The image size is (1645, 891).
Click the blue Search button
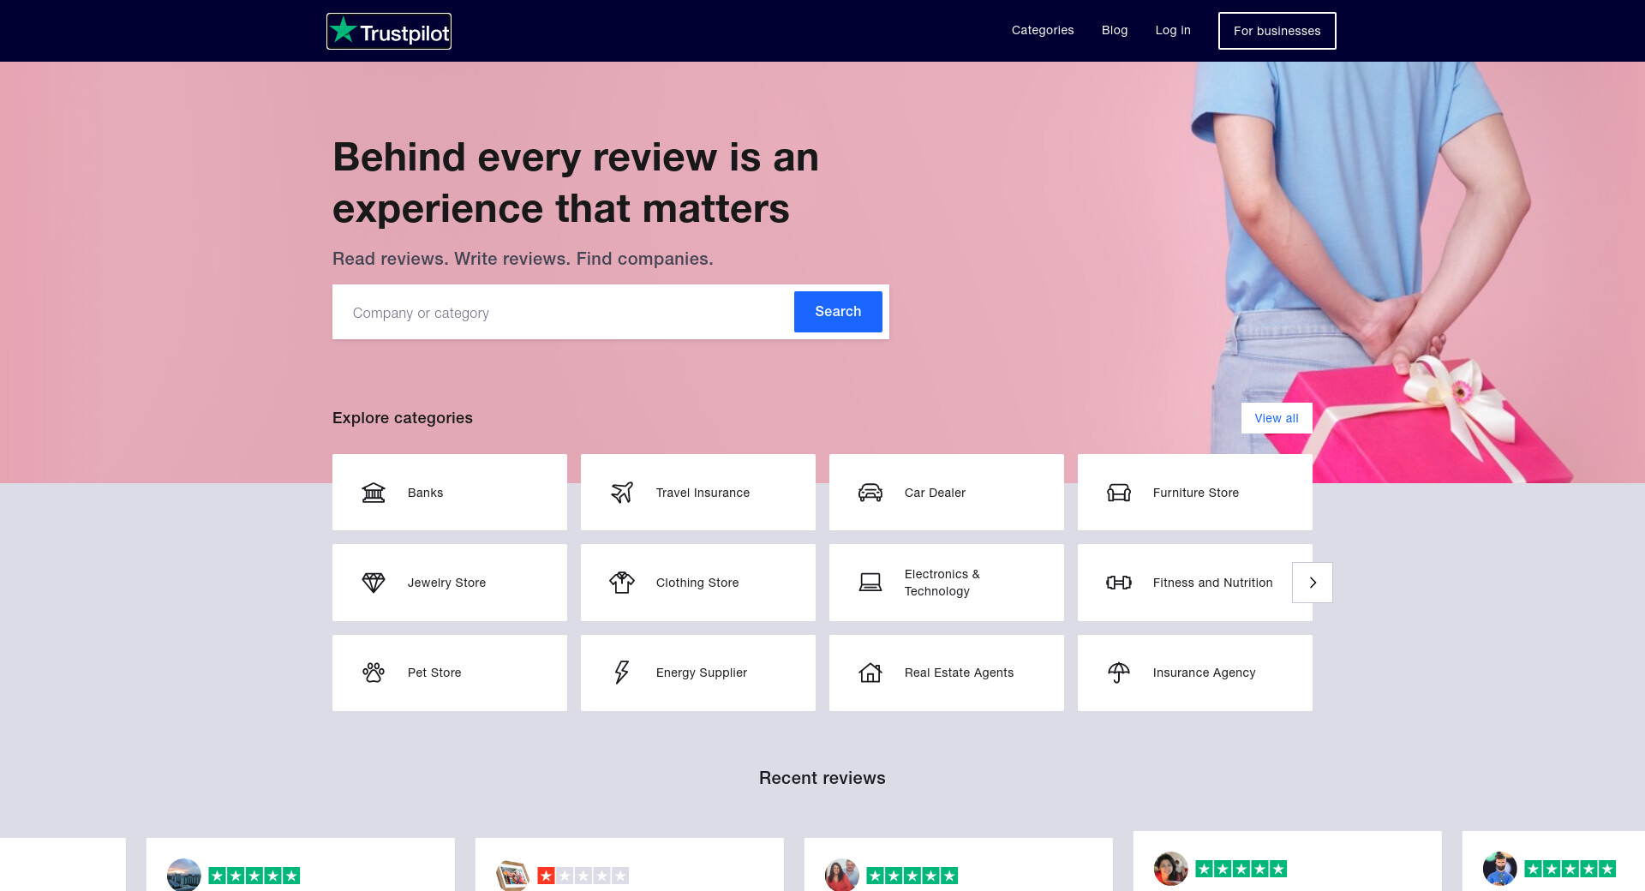[838, 312]
